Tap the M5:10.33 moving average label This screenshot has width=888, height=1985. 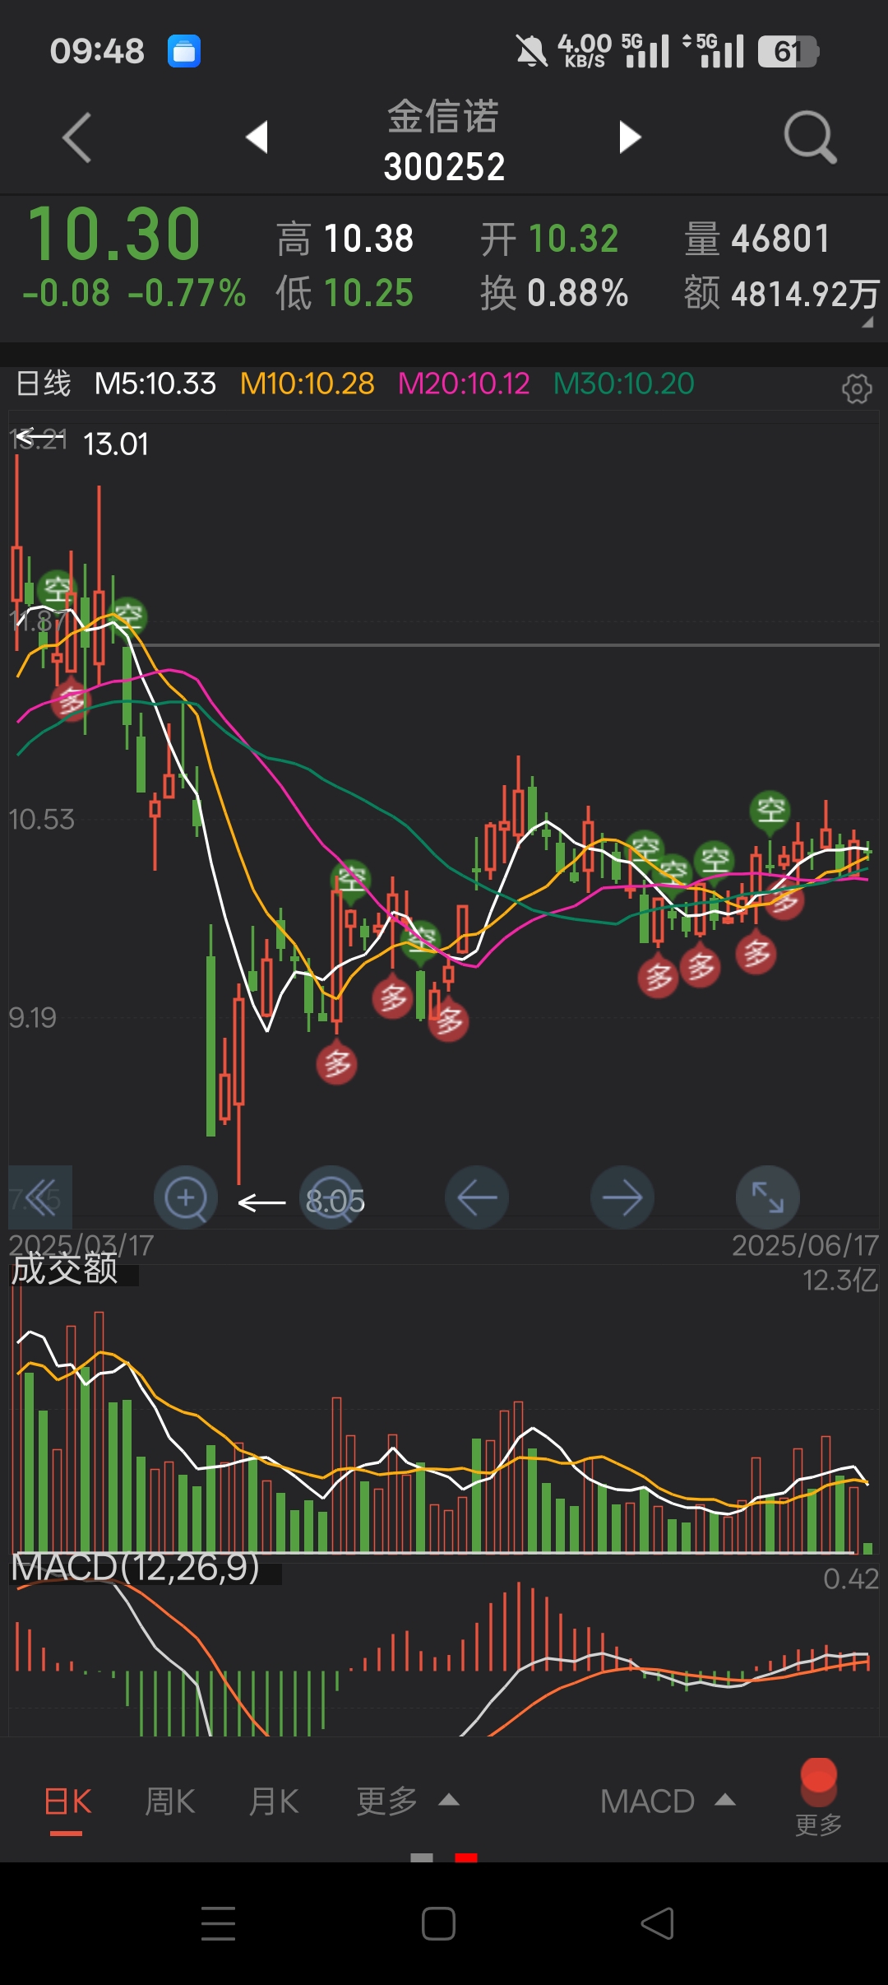click(155, 384)
